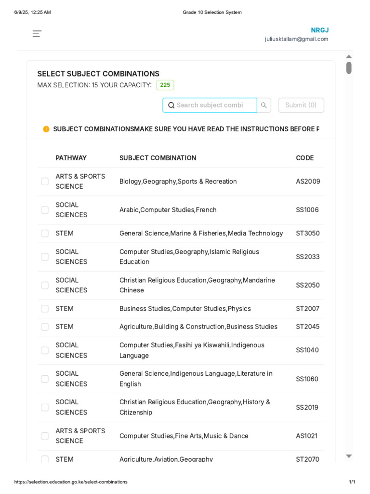Tick checkbox for SS2019 History & Citizenship

point(45,407)
